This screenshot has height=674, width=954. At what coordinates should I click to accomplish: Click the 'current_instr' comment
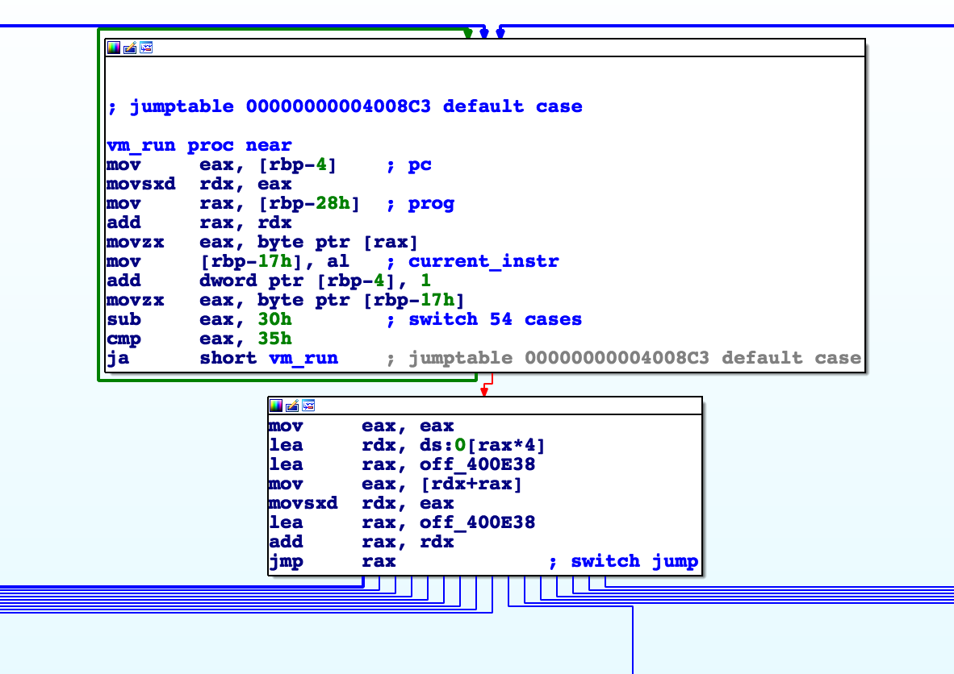[483, 261]
